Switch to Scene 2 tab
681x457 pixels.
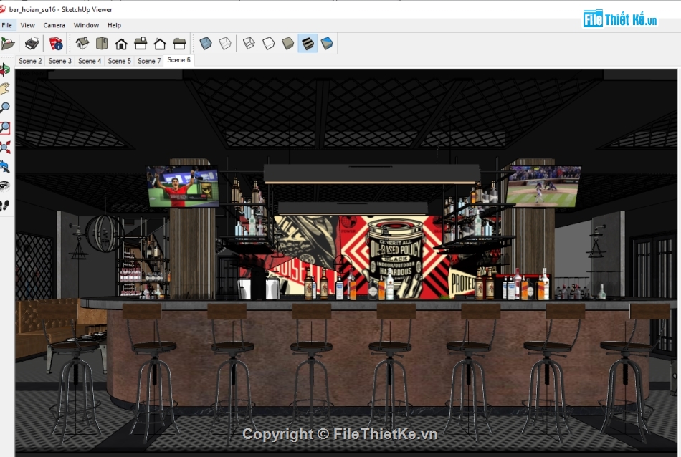(x=30, y=61)
